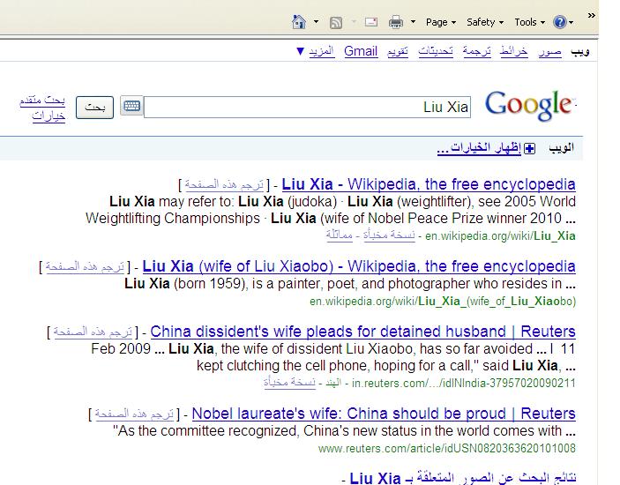
Task: Translate the Nobel laureate's wife result
Action: coord(134,414)
